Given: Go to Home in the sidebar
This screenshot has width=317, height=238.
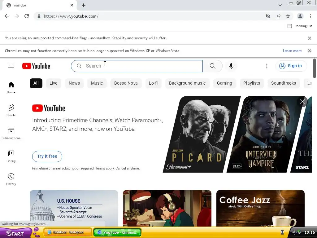Looking at the screenshot, I should [11, 88].
